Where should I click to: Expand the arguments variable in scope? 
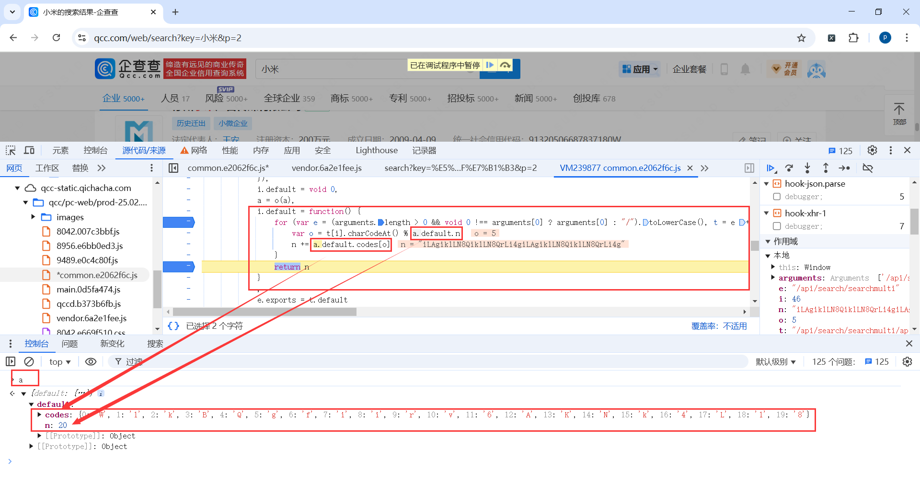(773, 278)
